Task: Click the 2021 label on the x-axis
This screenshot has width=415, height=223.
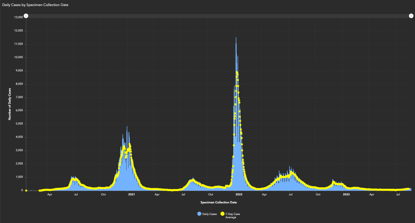Action: (131, 195)
